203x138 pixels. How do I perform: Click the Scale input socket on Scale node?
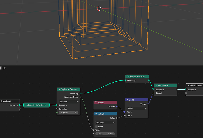tap(125, 116)
